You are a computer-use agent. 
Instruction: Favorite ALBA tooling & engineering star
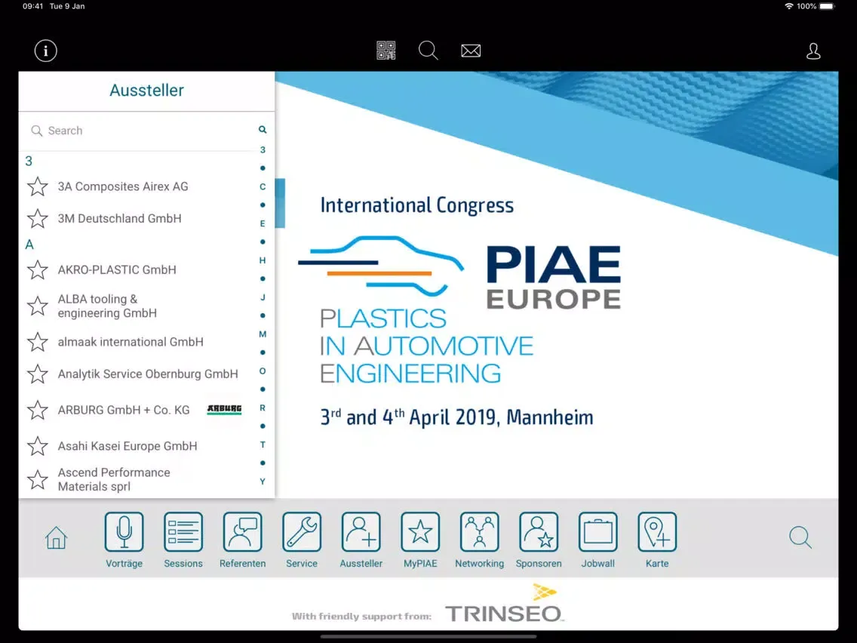[38, 306]
